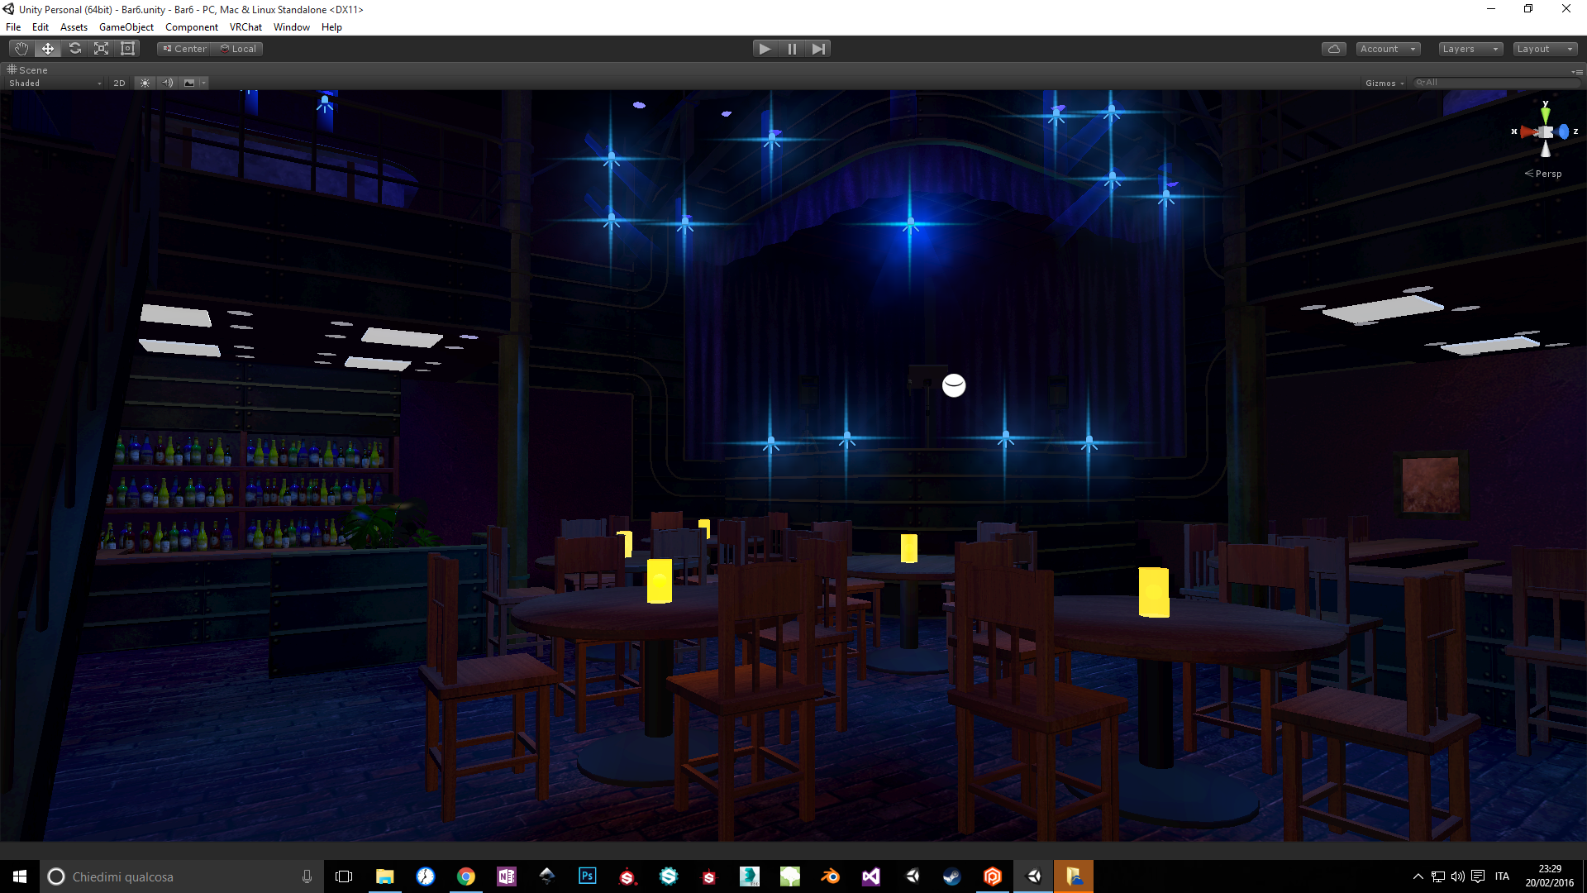This screenshot has width=1587, height=893.
Task: Open the Shaded draw mode dropdown
Action: click(55, 83)
